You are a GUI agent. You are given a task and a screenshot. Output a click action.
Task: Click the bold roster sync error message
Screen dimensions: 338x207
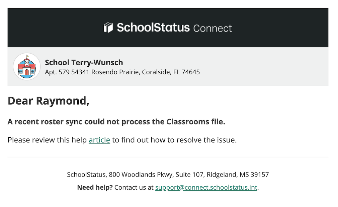point(116,122)
